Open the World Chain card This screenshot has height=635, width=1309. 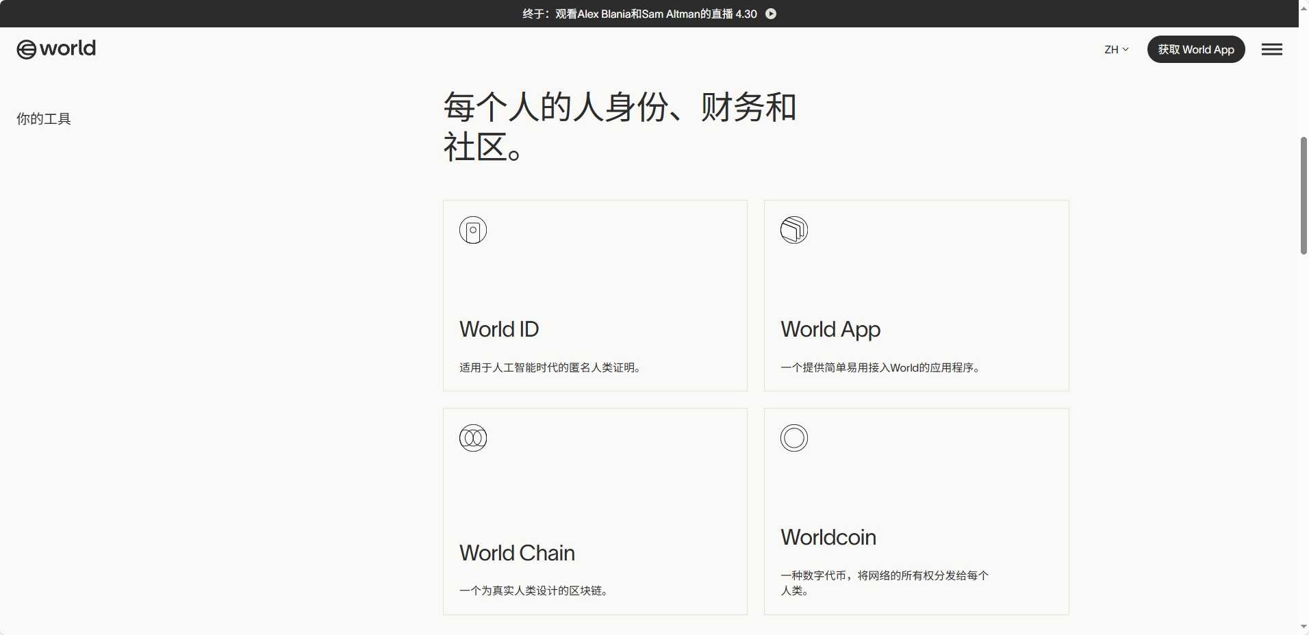pos(594,511)
